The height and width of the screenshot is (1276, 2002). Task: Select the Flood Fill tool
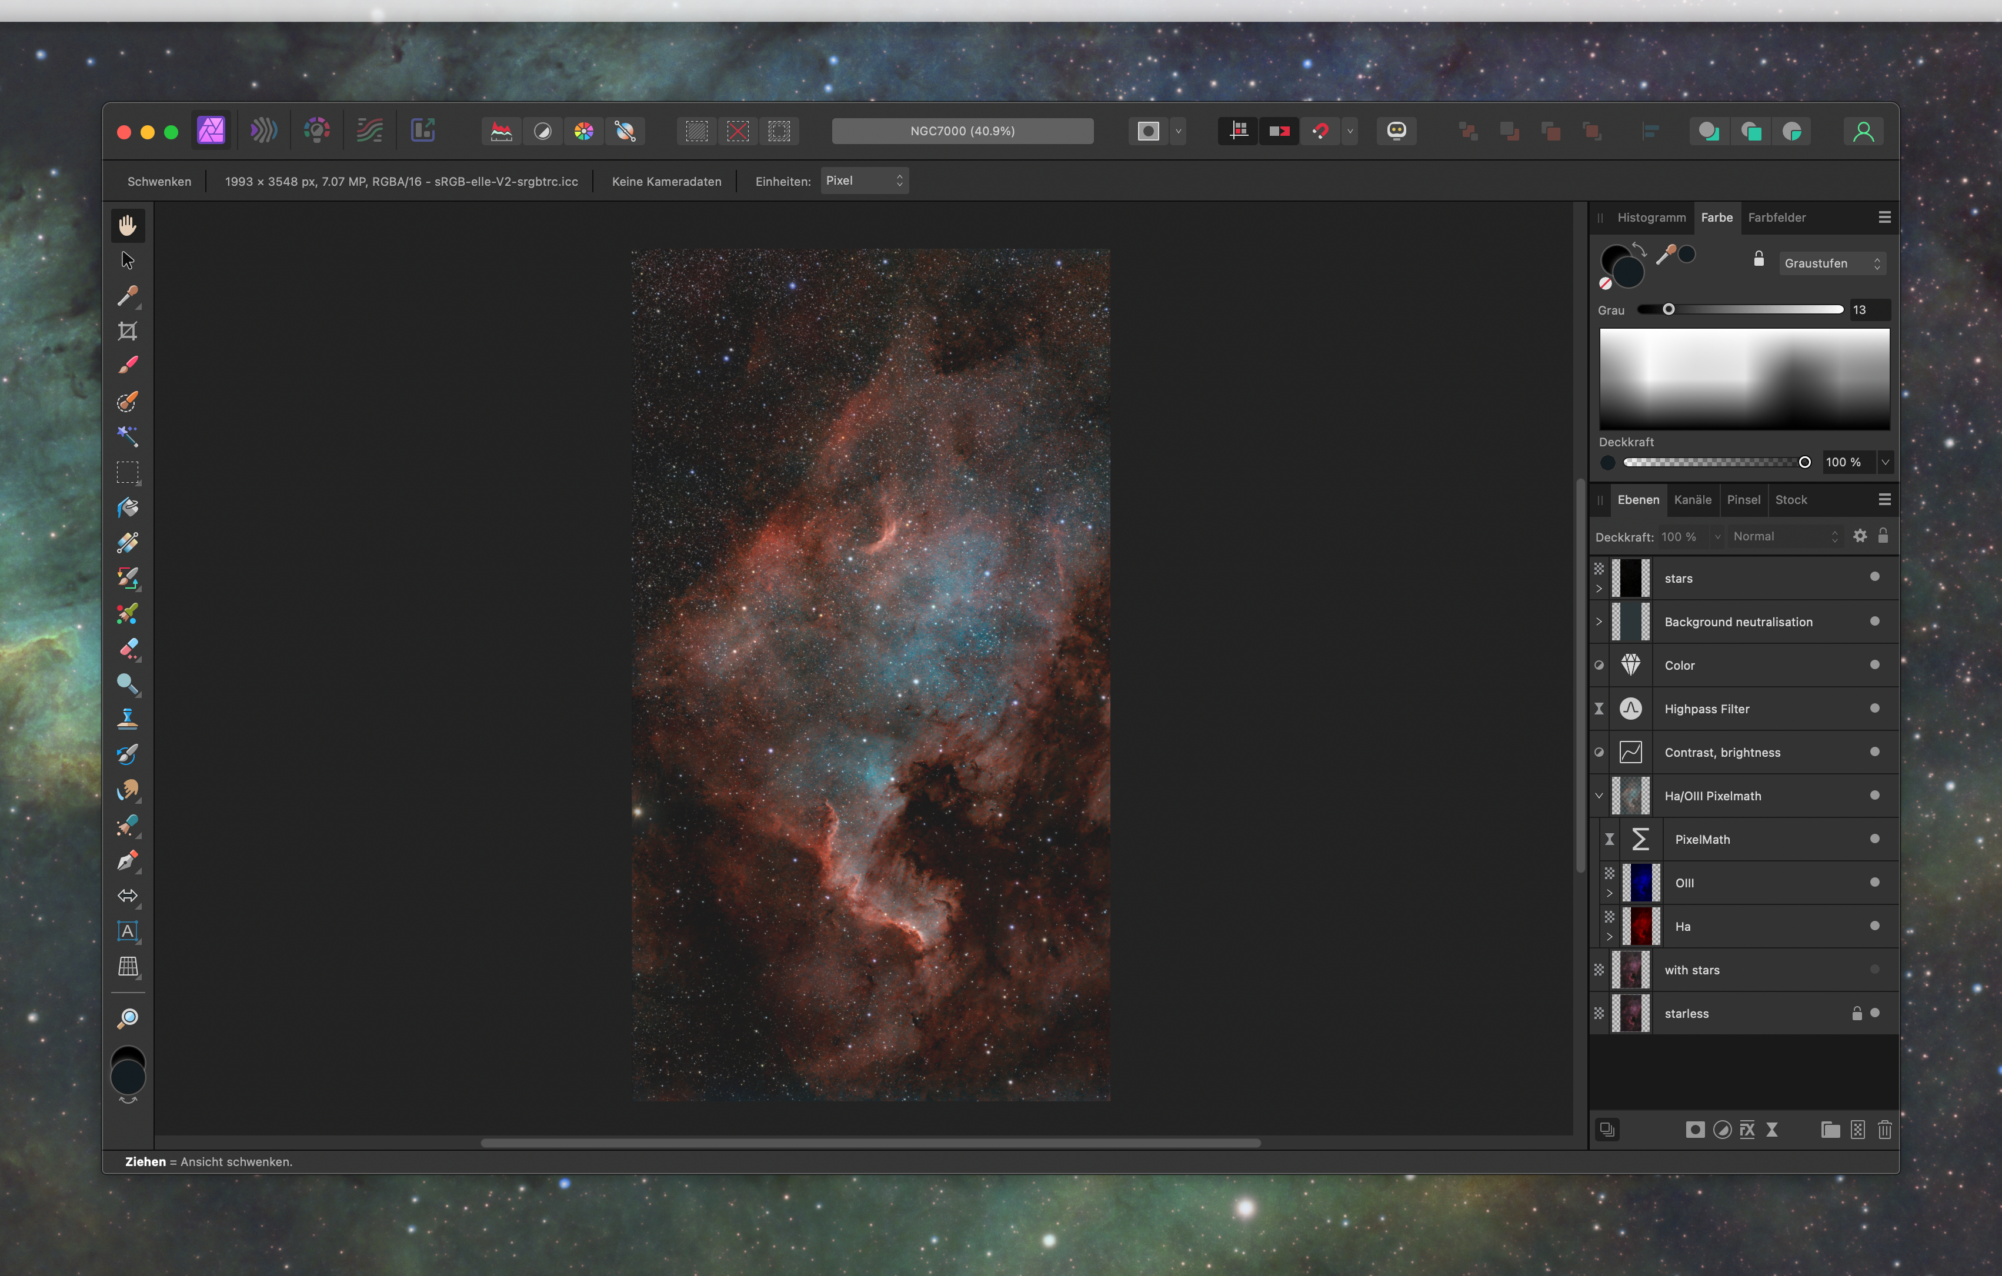pyautogui.click(x=127, y=507)
